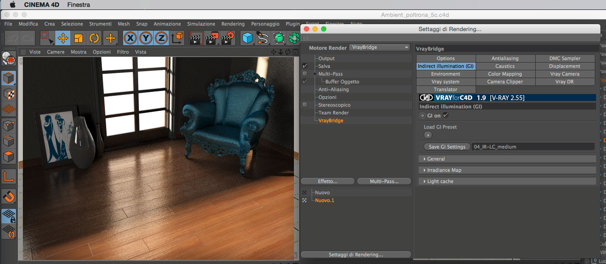Screen dimensions: 606x264
Task: Enable the magnet snap icon in sidebar
Action: [9, 196]
